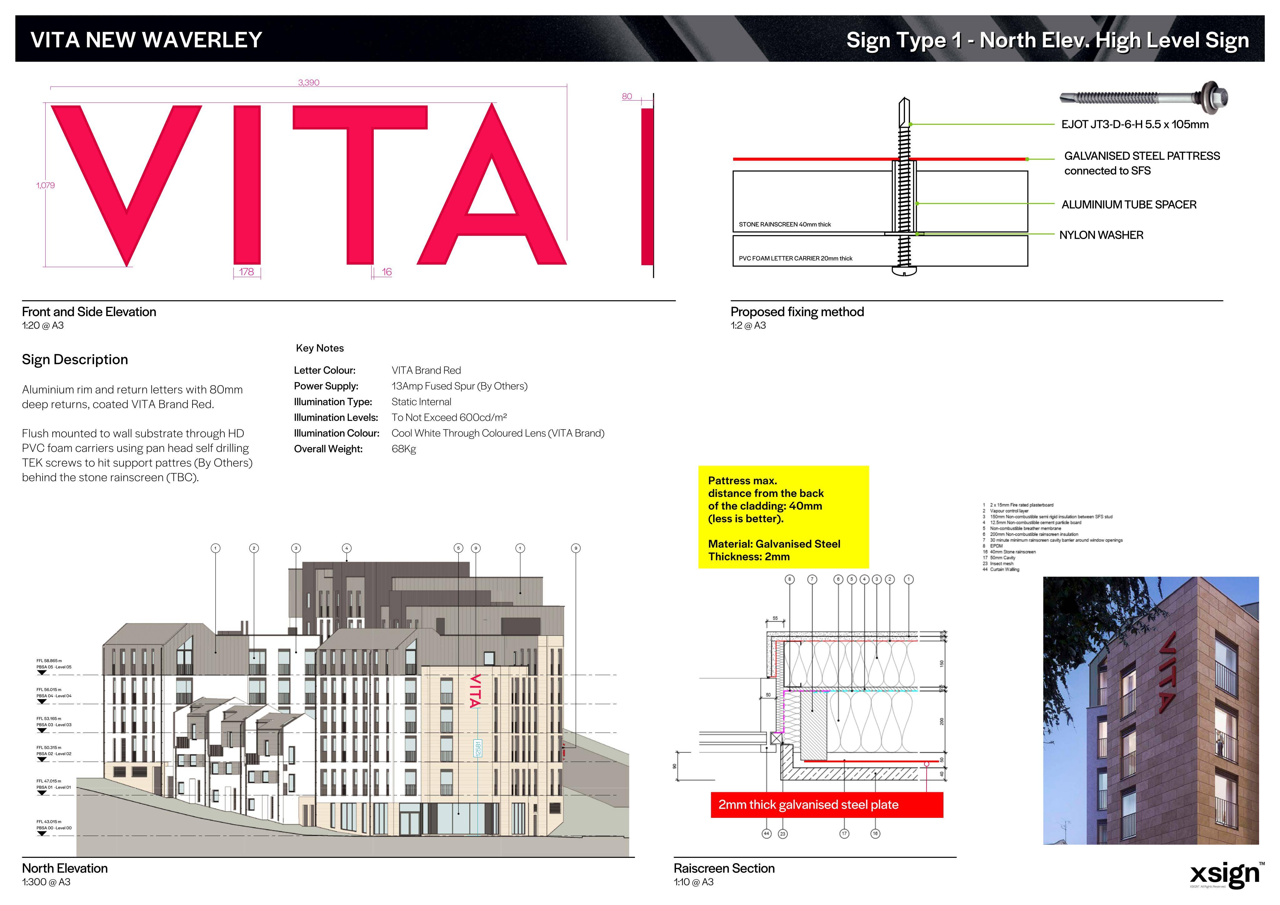
Task: Click the "Proposed fixing method" caption
Action: (797, 312)
